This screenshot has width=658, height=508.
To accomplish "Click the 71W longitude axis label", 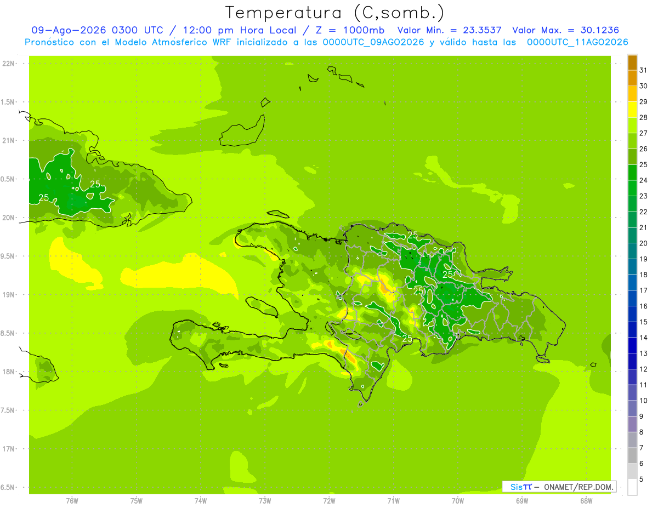I will pos(393,501).
